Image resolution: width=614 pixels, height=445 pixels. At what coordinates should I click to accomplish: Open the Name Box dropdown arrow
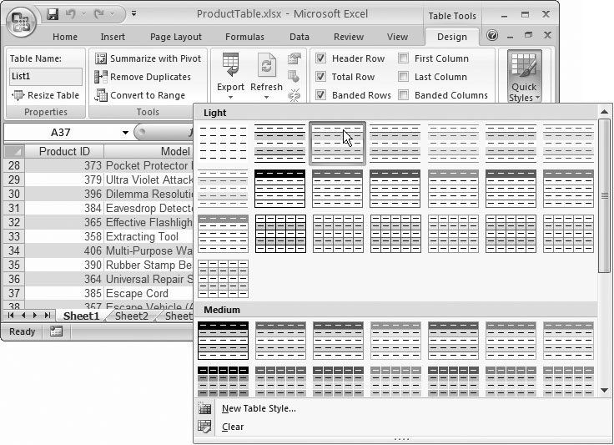(125, 133)
